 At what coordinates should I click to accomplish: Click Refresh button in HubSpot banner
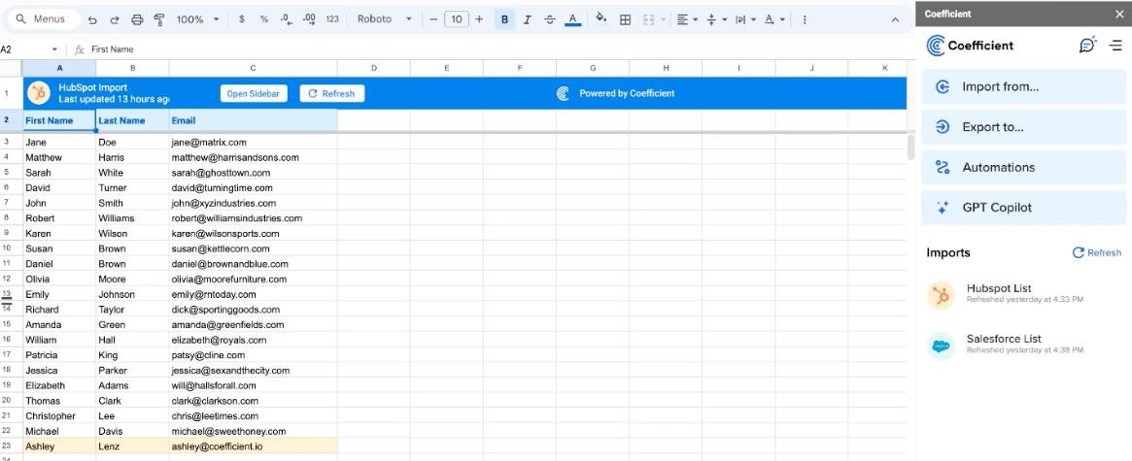pos(332,94)
